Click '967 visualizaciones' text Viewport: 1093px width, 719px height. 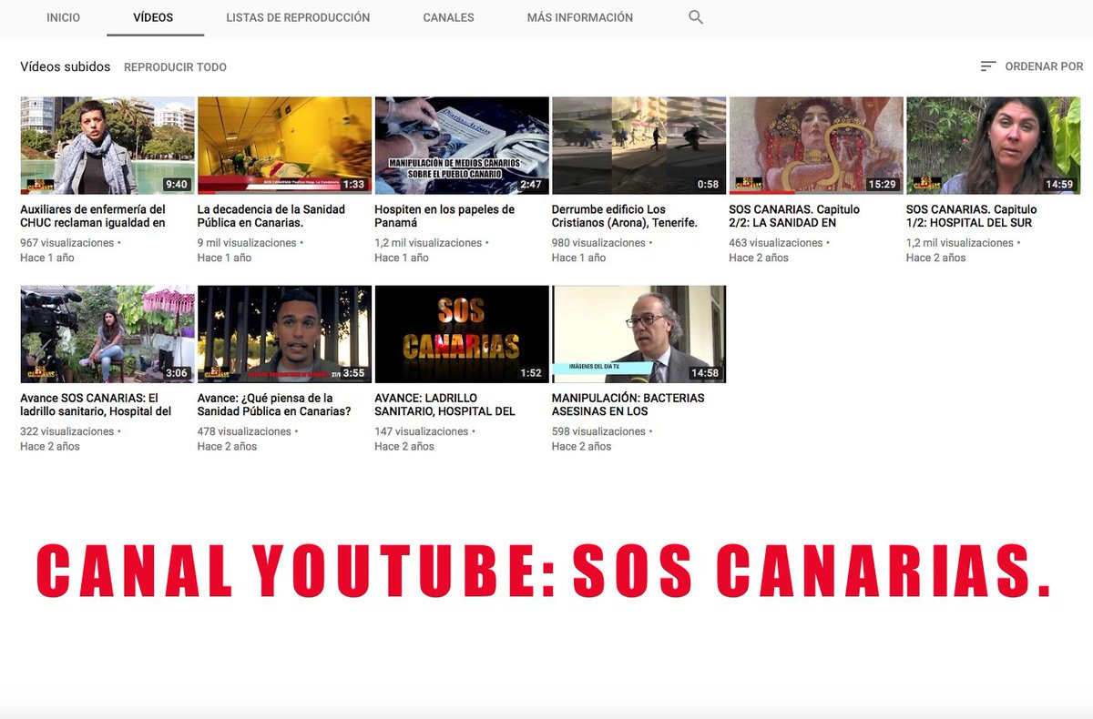click(67, 243)
